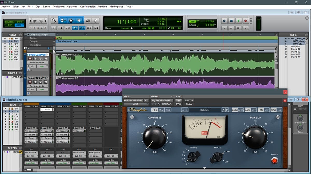Viewport: 311px width, 174px height.
Task: Click the HEAT Saturación knob
Action: point(300,118)
